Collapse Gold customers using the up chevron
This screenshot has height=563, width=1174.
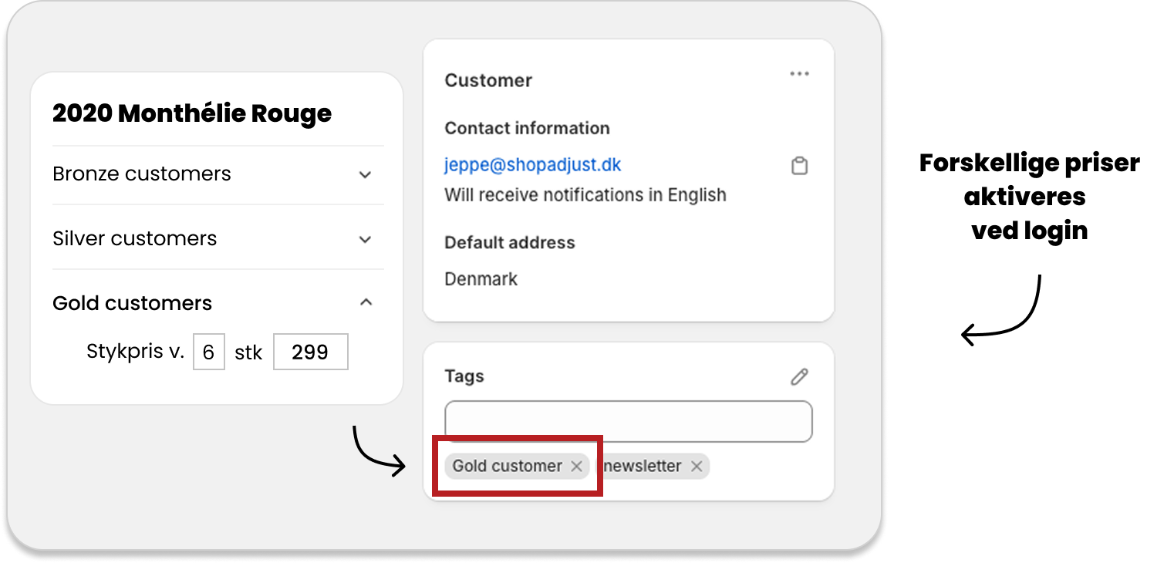coord(366,302)
